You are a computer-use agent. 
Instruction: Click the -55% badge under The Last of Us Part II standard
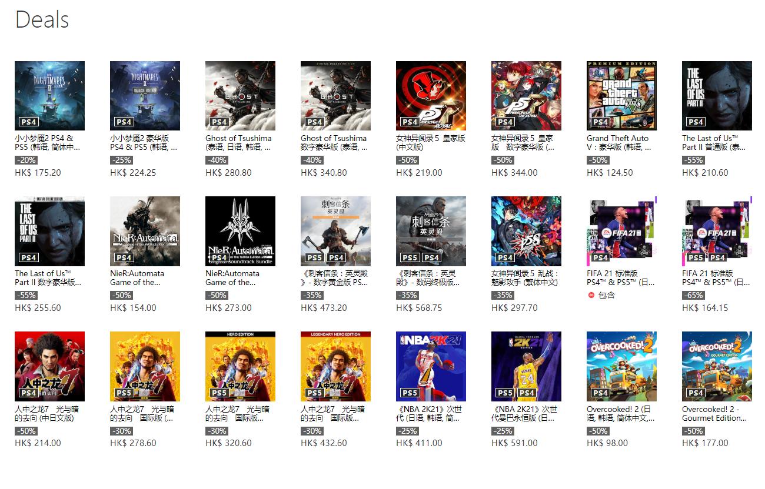coord(693,160)
